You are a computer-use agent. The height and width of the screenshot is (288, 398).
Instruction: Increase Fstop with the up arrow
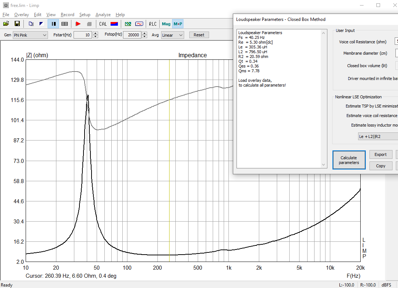[x=144, y=33]
